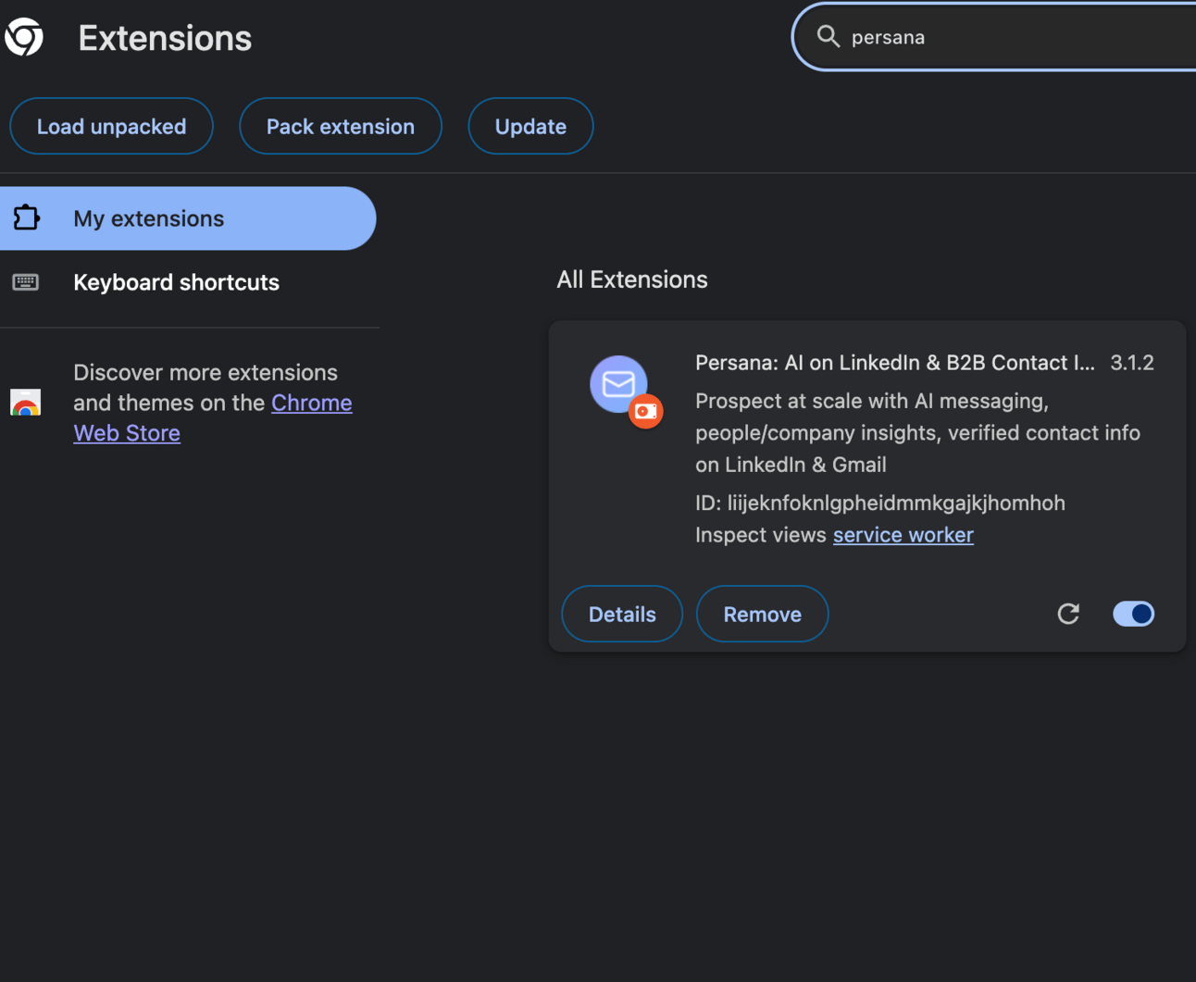This screenshot has width=1196, height=982.
Task: Click the version number 3.1.2
Action: (x=1132, y=363)
